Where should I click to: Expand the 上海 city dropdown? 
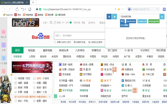tap(45, 23)
